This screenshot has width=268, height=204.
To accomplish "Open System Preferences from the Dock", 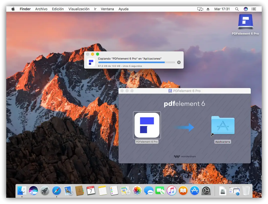I will click(x=206, y=191).
